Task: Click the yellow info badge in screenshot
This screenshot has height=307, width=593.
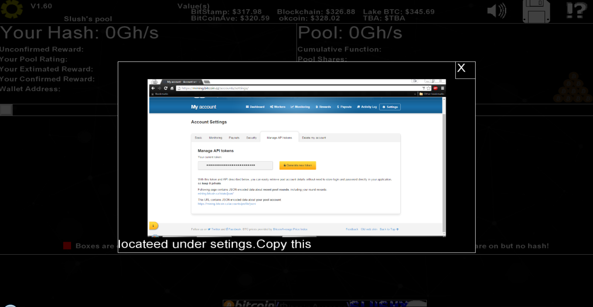Action: click(153, 225)
